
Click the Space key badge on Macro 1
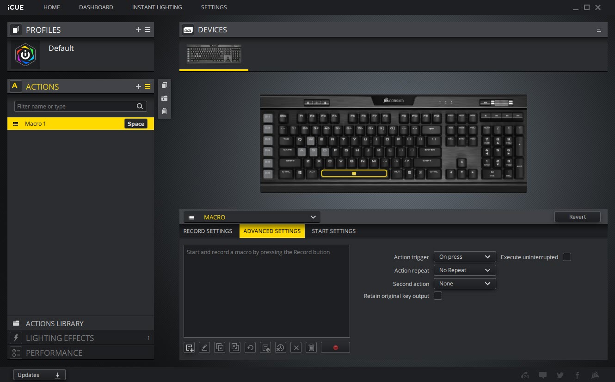[136, 124]
